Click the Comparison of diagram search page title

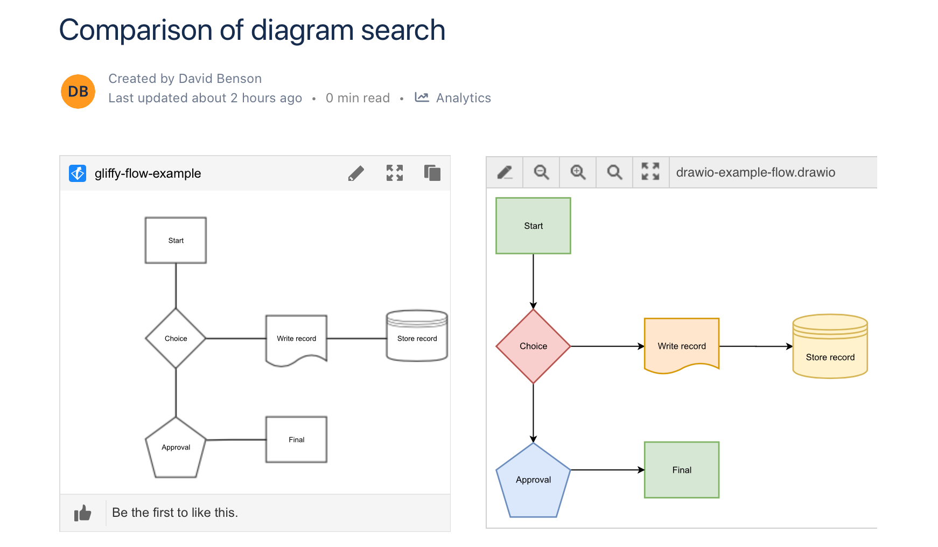[252, 31]
